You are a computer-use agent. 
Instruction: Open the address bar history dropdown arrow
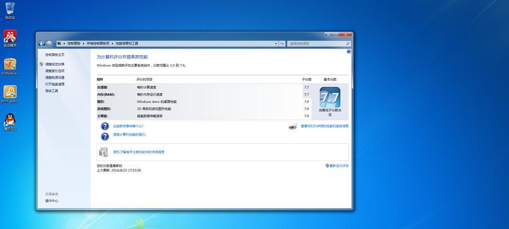click(276, 44)
